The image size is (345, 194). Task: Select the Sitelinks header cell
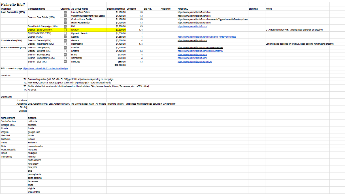[x=257, y=9]
